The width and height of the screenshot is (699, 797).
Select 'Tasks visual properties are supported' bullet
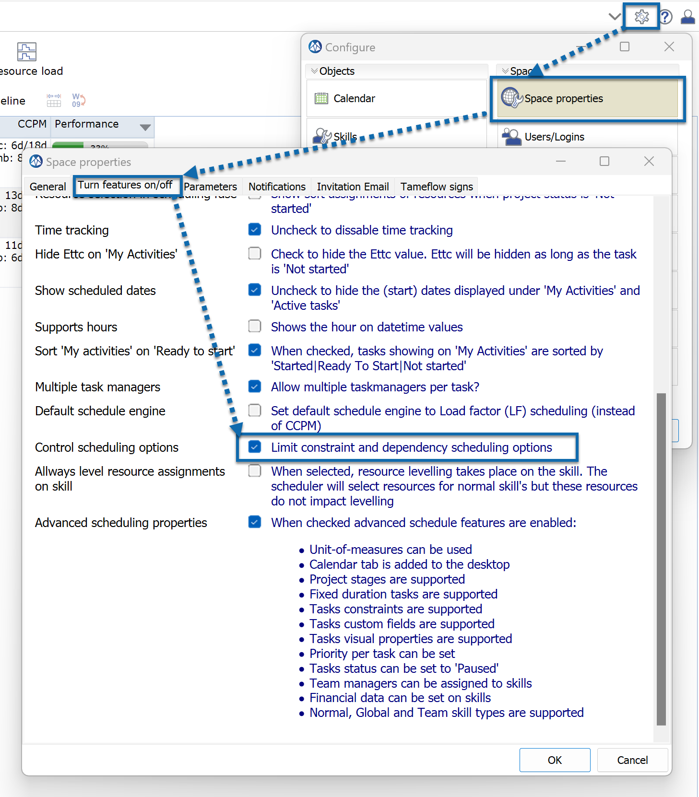click(x=411, y=639)
